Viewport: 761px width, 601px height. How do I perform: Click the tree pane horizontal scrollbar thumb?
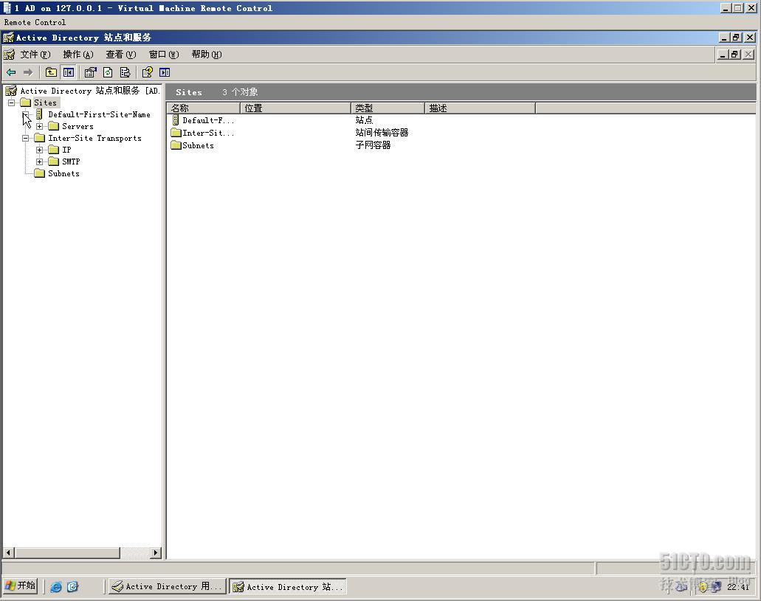(67, 552)
